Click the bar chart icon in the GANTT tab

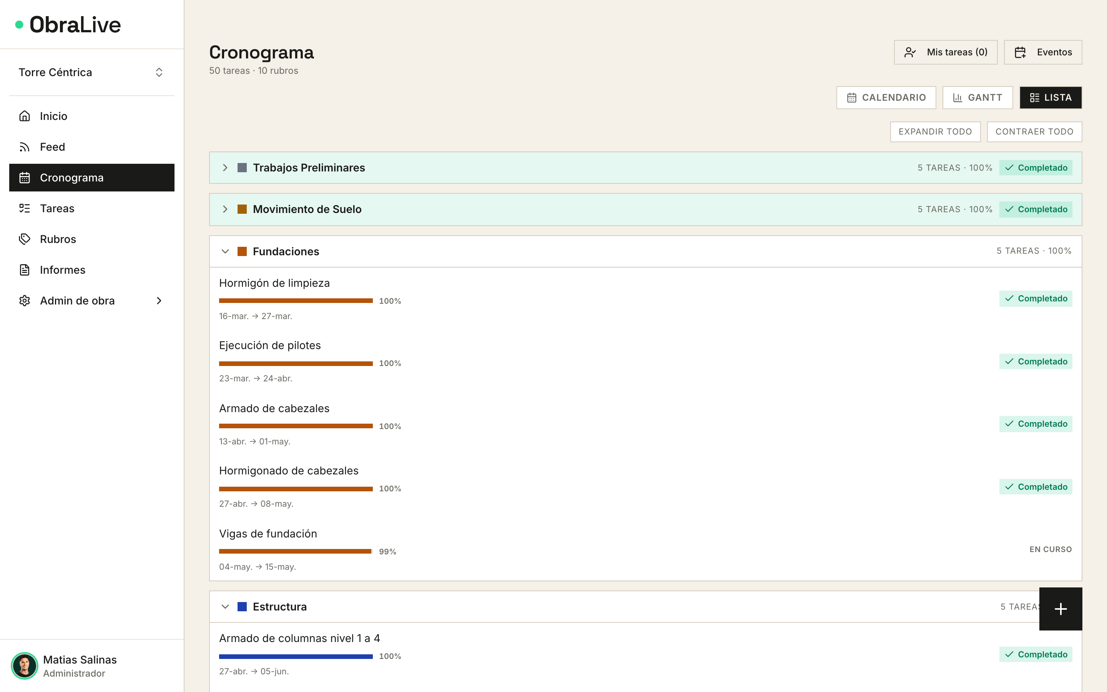point(957,98)
